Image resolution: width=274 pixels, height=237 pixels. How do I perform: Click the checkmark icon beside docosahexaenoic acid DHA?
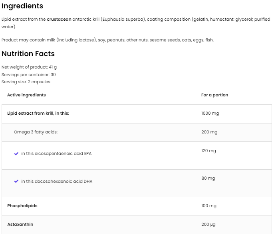[x=16, y=181]
